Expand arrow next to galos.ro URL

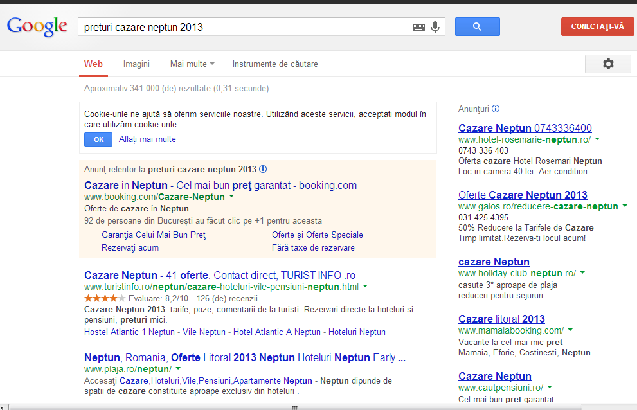[625, 206]
